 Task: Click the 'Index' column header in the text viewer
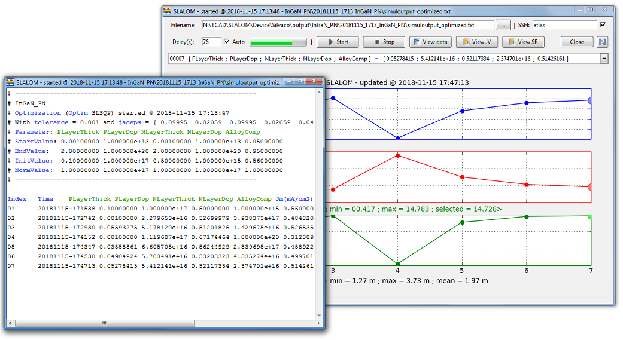click(x=17, y=199)
